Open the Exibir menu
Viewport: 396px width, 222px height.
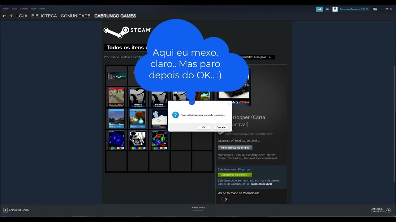tap(15, 9)
